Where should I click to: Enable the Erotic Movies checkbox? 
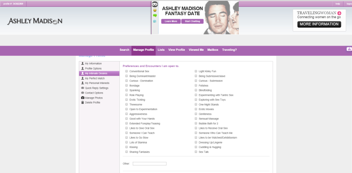coord(196,109)
